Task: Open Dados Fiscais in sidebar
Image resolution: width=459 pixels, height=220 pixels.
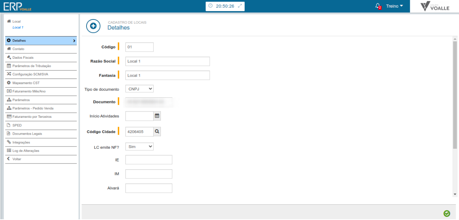Action: pyautogui.click(x=23, y=58)
